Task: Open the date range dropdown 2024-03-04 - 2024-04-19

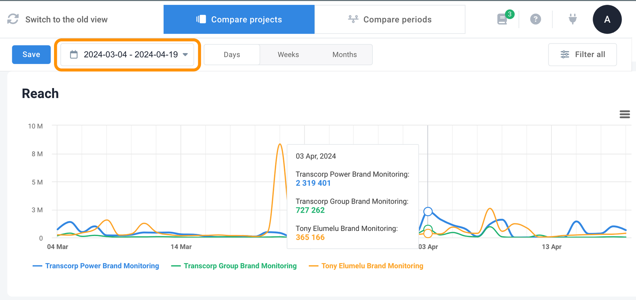Action: (x=127, y=54)
